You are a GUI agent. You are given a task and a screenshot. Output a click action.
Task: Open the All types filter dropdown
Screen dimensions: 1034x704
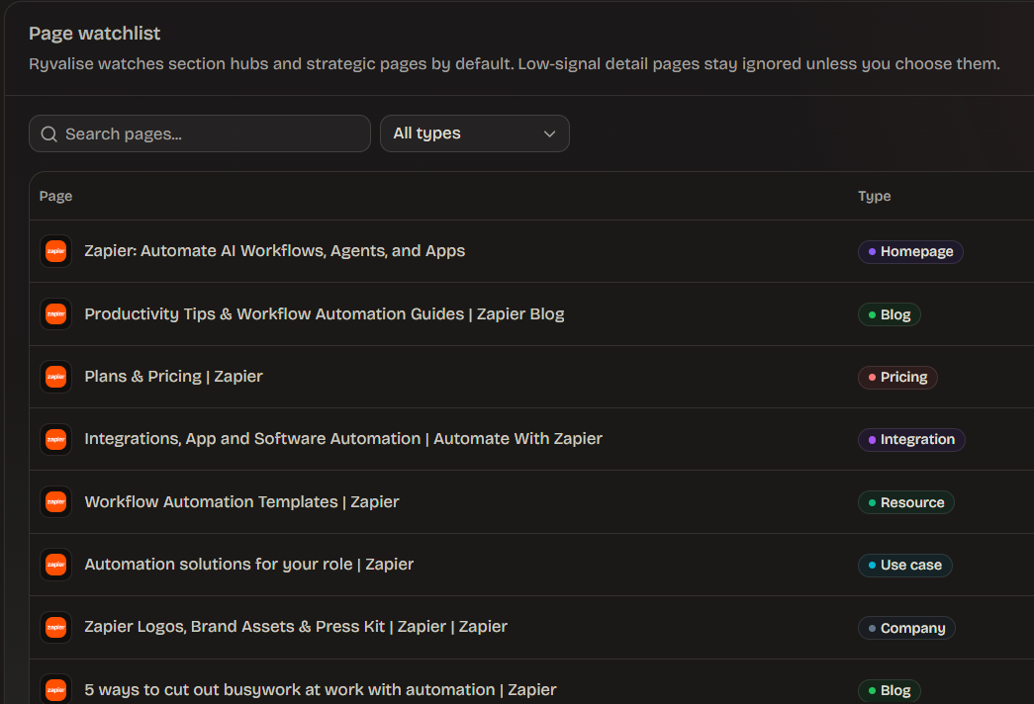(x=474, y=133)
